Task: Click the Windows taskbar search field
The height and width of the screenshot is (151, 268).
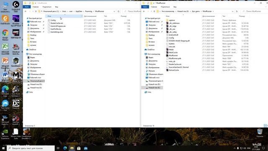Action: tap(31, 148)
